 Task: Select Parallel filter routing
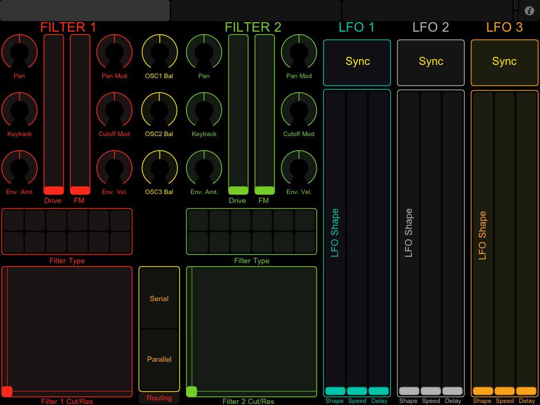pyautogui.click(x=159, y=360)
